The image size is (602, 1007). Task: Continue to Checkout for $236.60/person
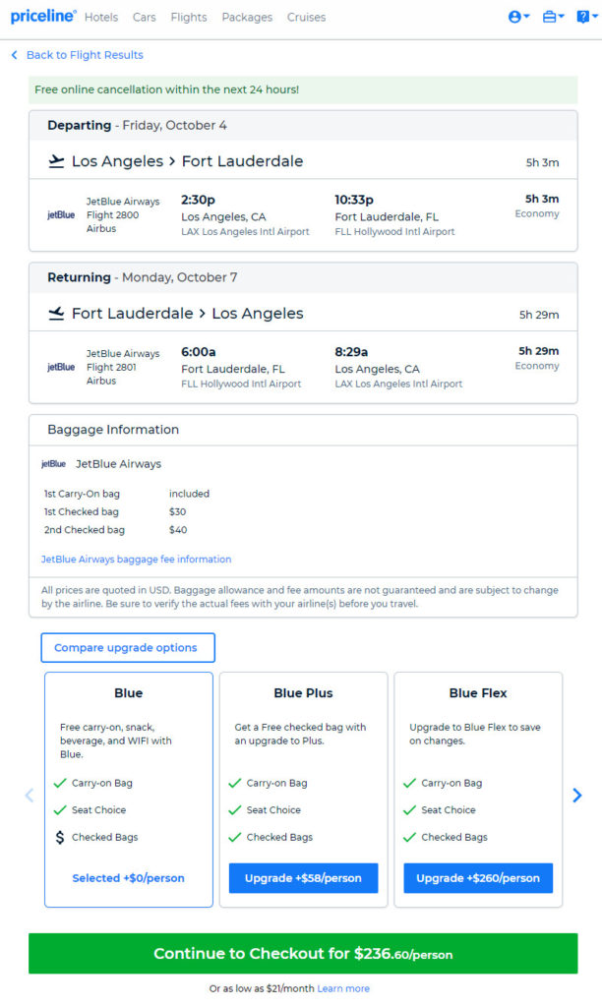tap(303, 954)
